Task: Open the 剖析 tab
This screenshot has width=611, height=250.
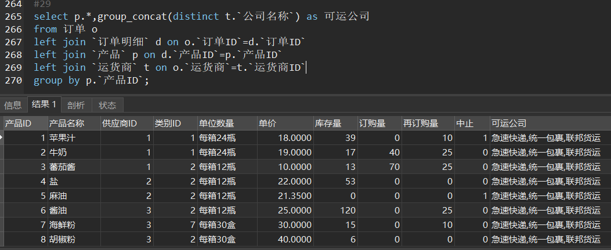Action: pyautogui.click(x=75, y=105)
